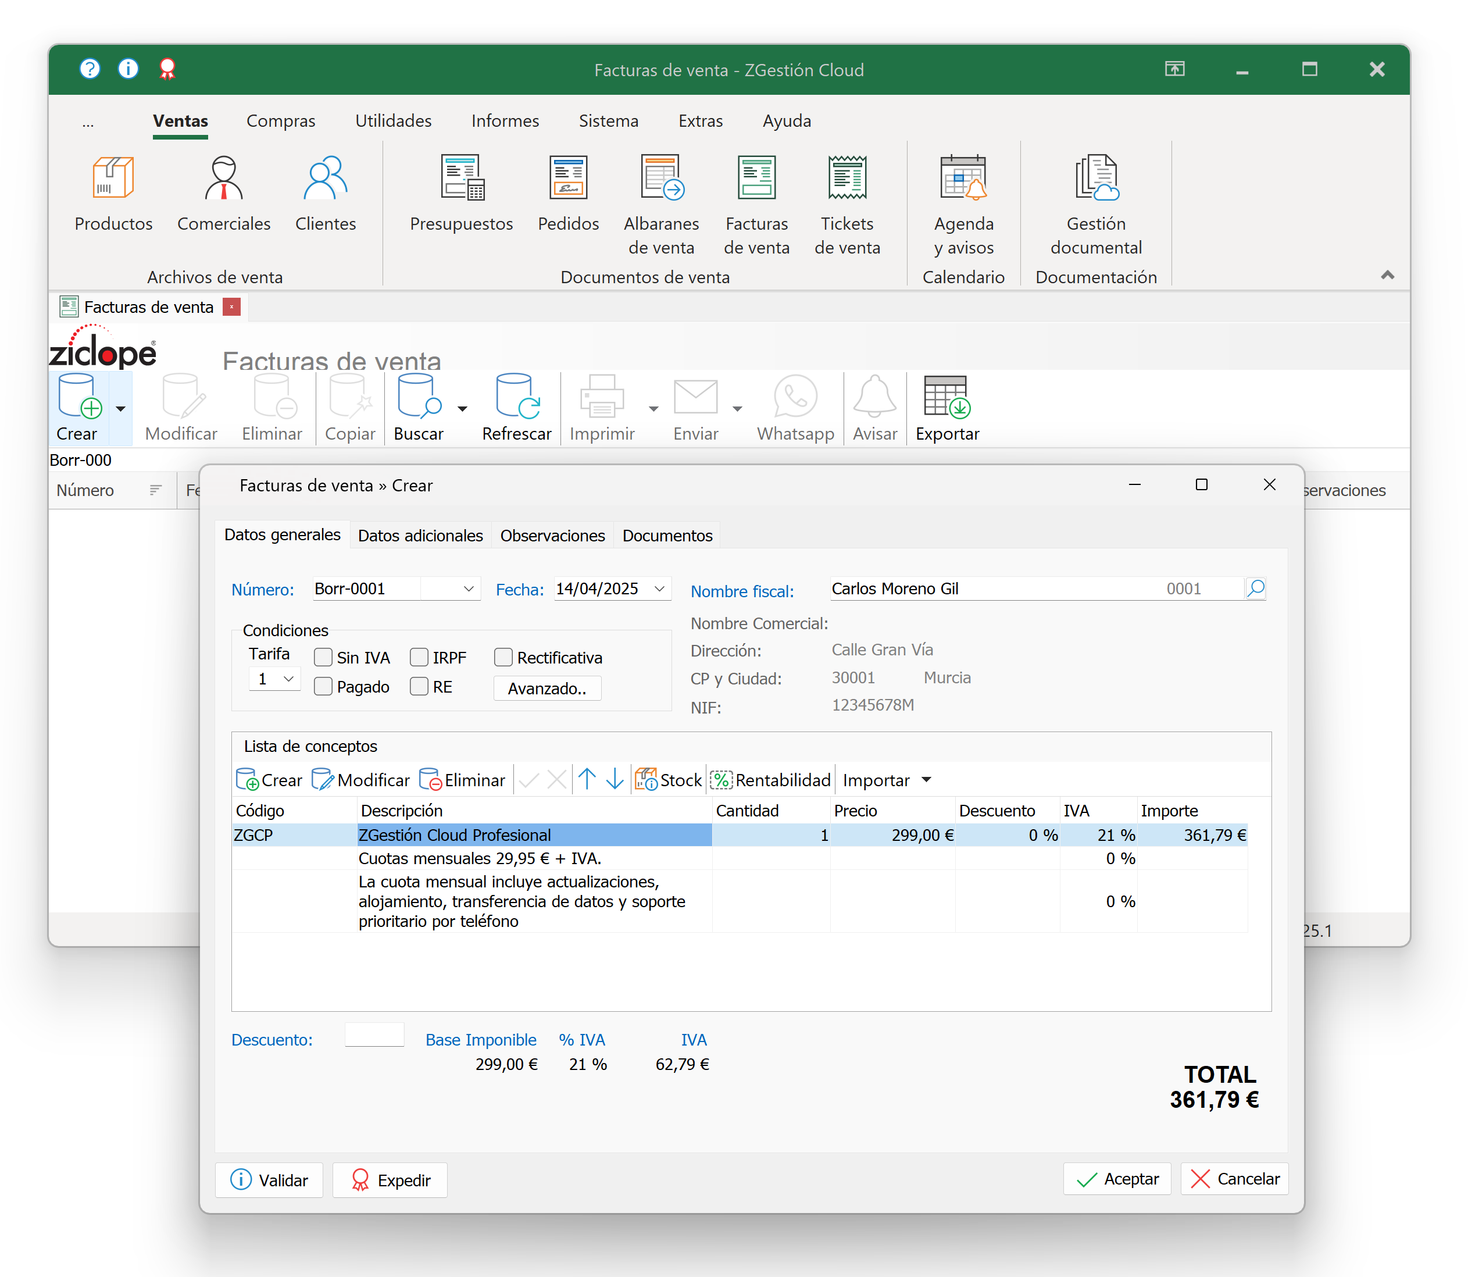Image resolution: width=1468 pixels, height=1277 pixels.
Task: Open Gestión documental
Action: click(1095, 205)
